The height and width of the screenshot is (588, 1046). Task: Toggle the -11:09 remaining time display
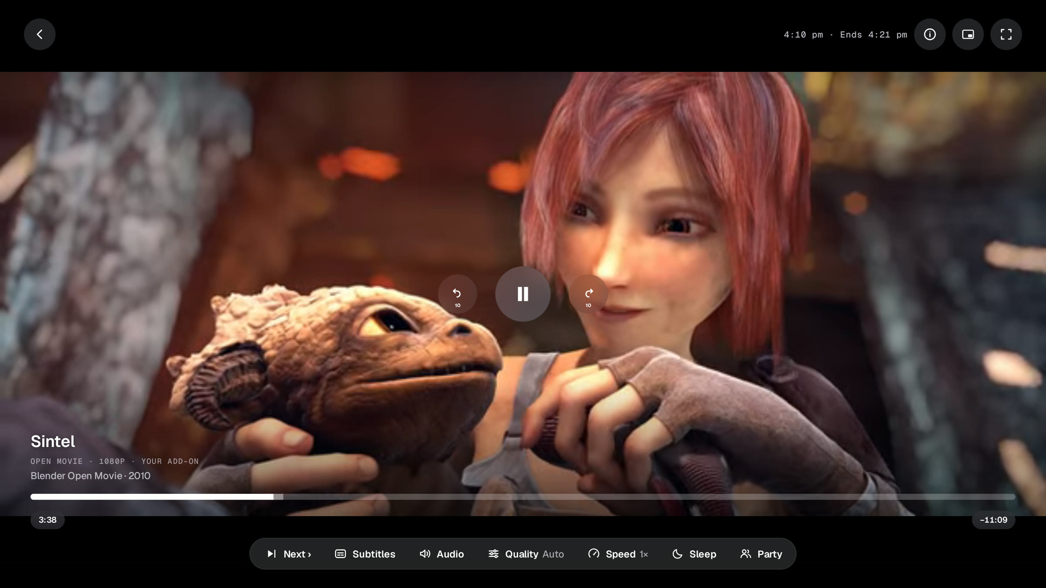993,520
